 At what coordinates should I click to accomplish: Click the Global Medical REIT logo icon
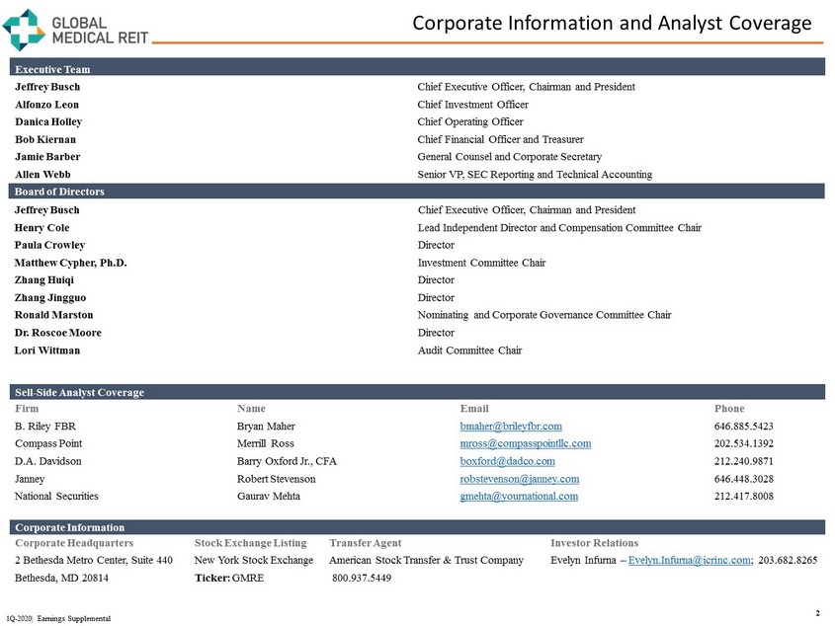23,29
